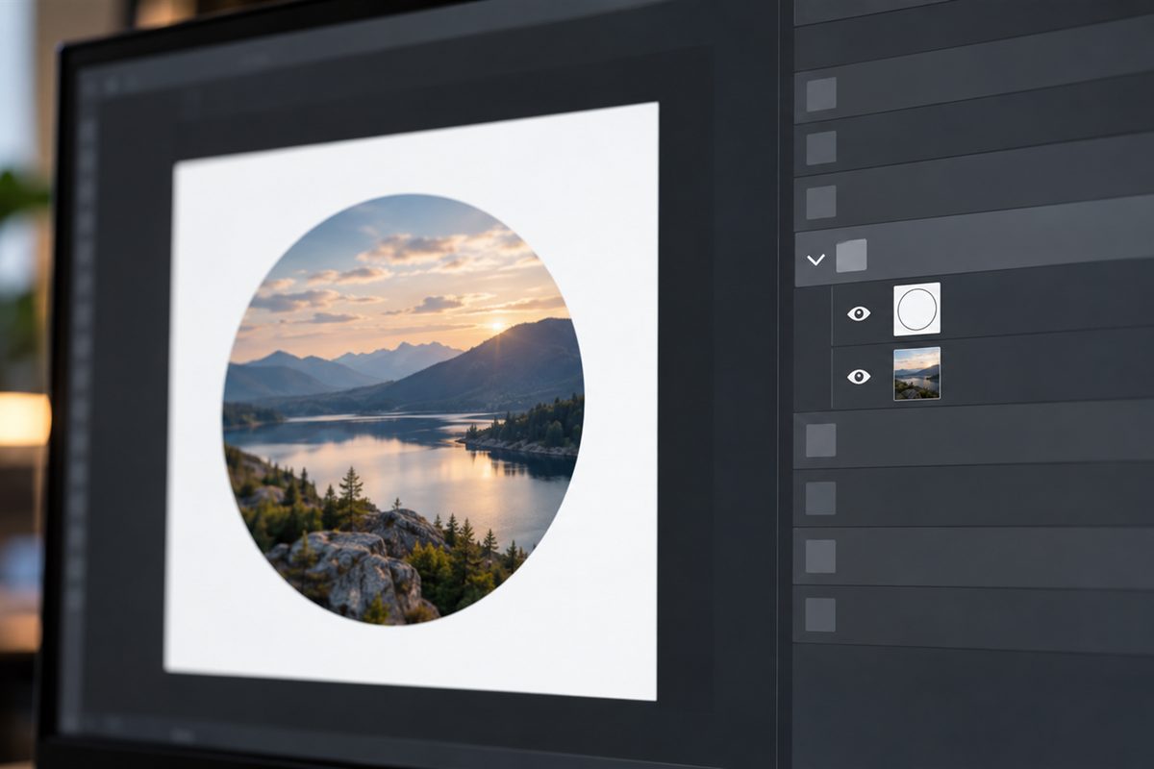Image resolution: width=1154 pixels, height=769 pixels.
Task: Select the landscape photo layer thumbnail
Action: (x=916, y=373)
